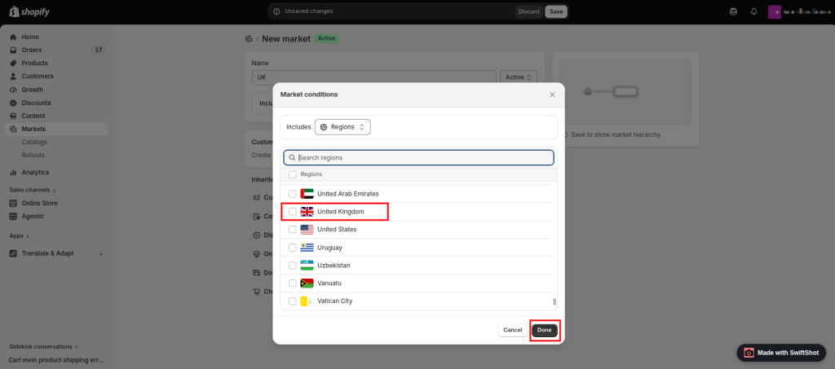
Task: Check the Uzbekistan checkbox
Action: coord(293,266)
